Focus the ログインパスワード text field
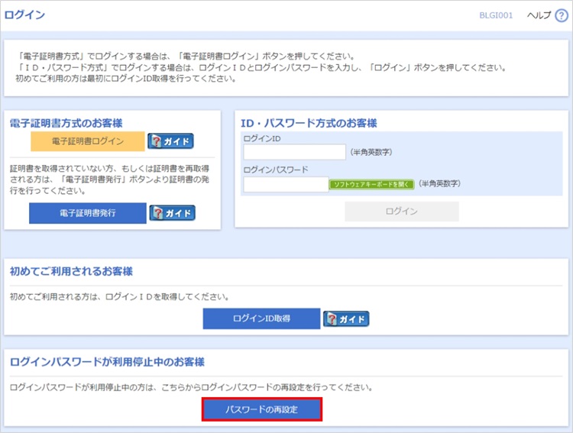The width and height of the screenshot is (573, 433). (286, 184)
